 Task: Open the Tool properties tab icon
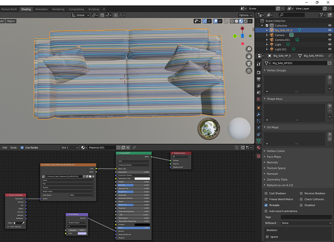point(258,64)
